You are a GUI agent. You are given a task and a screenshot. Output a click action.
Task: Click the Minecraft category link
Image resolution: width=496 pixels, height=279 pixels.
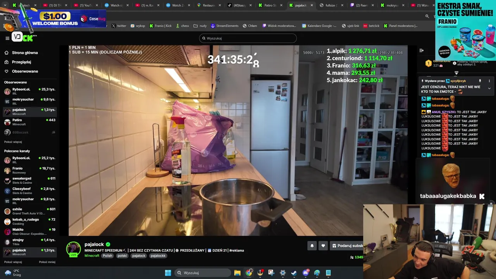tap(92, 256)
